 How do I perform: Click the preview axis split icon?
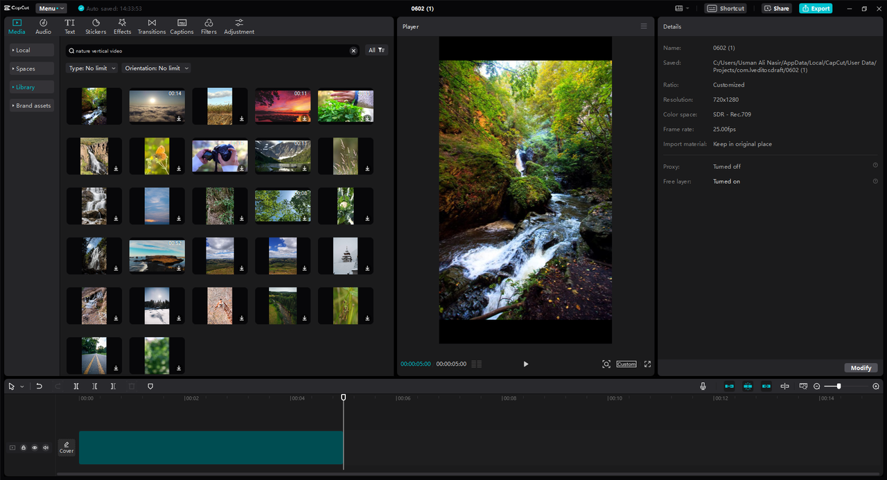tap(784, 386)
